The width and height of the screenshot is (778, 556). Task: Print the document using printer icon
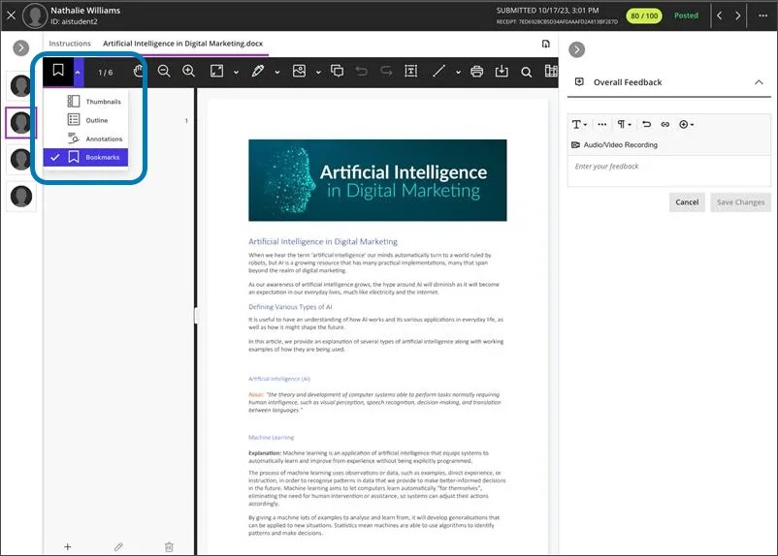tap(476, 72)
